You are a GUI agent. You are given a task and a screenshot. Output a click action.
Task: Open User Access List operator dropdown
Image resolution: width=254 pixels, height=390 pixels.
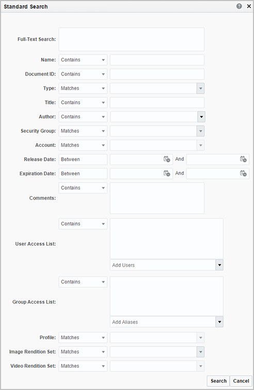83,224
